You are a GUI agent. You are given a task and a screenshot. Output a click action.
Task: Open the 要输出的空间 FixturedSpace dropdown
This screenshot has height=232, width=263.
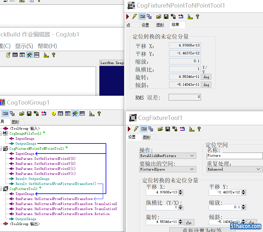[x=192, y=169]
